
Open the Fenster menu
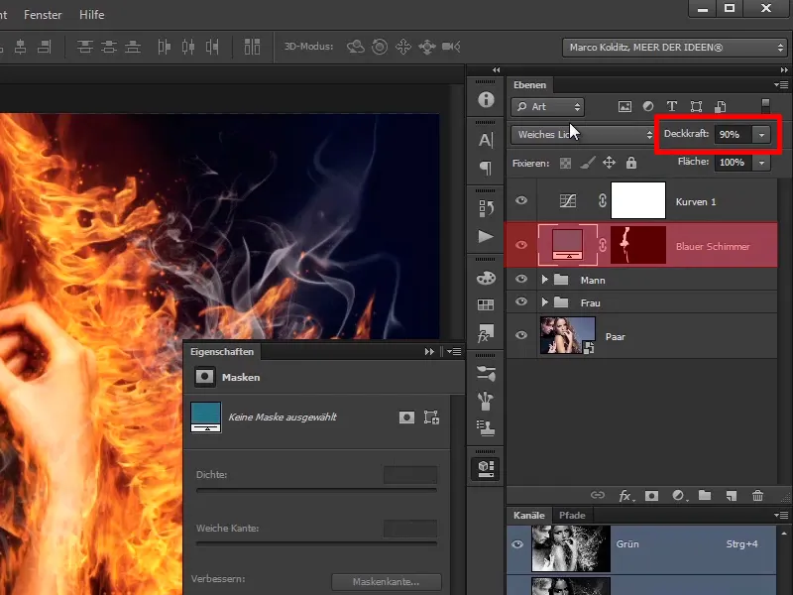pyautogui.click(x=43, y=15)
